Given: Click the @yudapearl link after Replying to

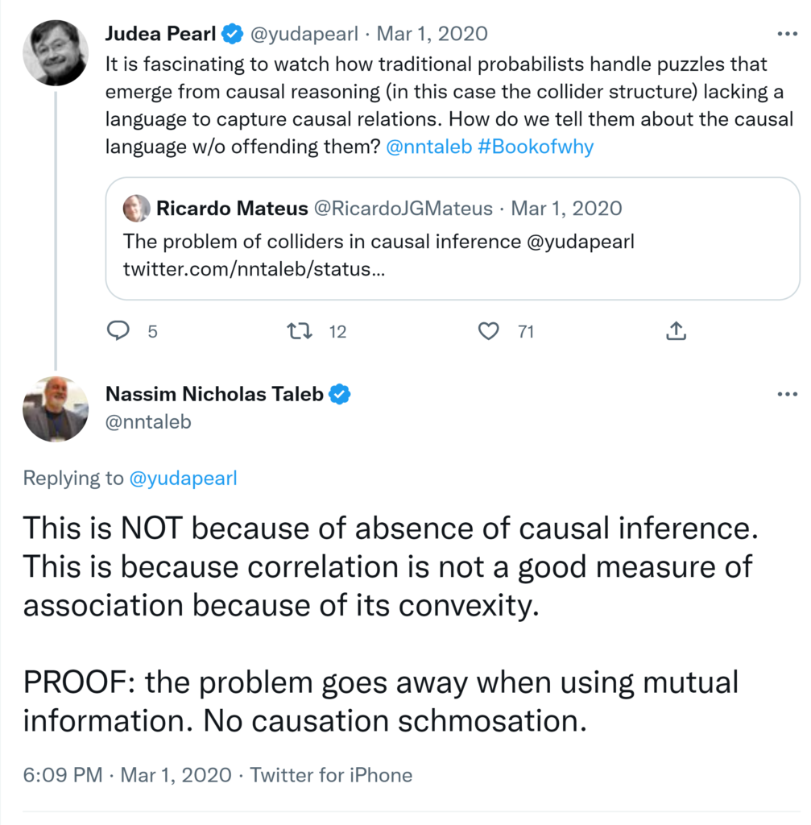Looking at the screenshot, I should click(x=183, y=478).
